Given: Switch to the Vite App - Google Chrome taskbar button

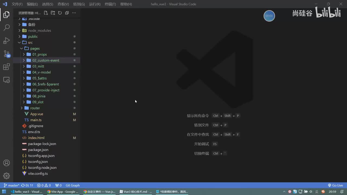Looking at the screenshot, I should pyautogui.click(x=63, y=192).
